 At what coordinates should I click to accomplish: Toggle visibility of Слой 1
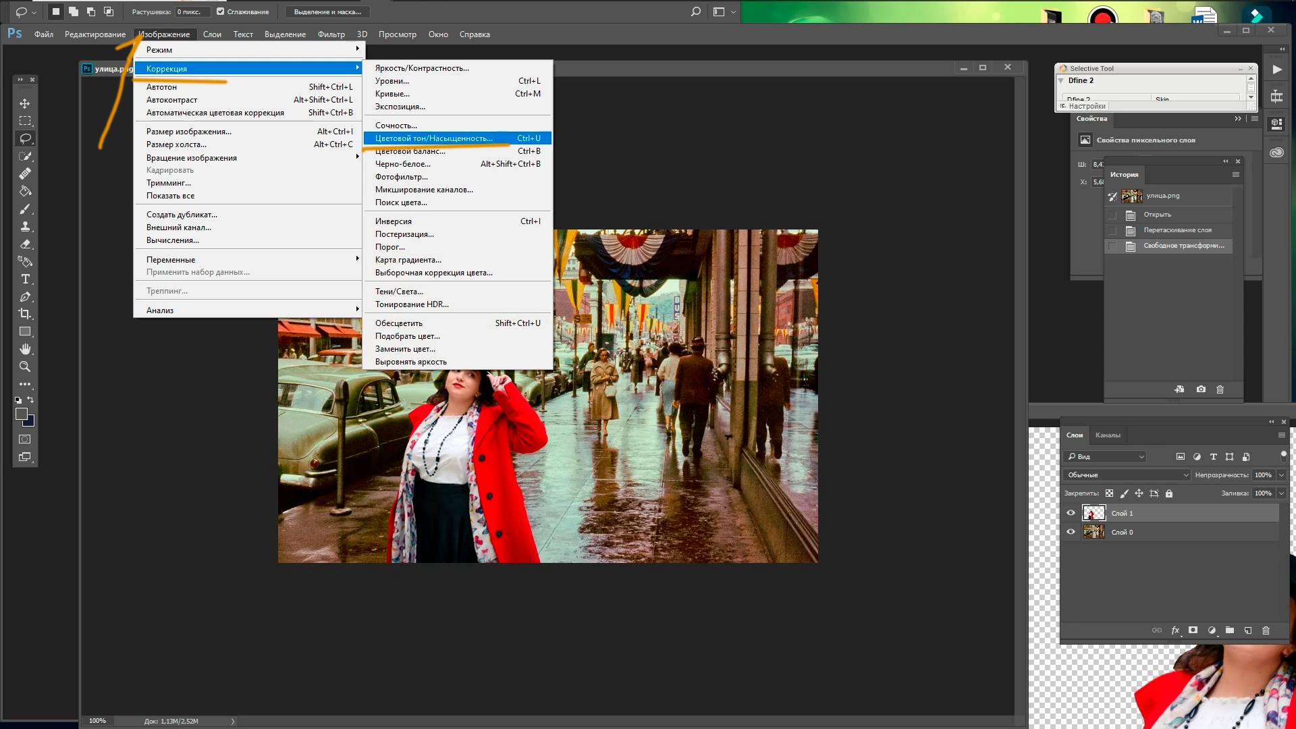[x=1072, y=513]
